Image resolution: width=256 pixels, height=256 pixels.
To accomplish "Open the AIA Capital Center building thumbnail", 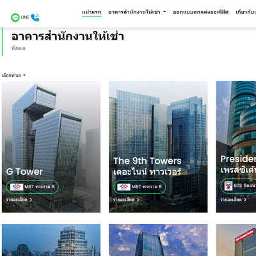I will point(236,240).
